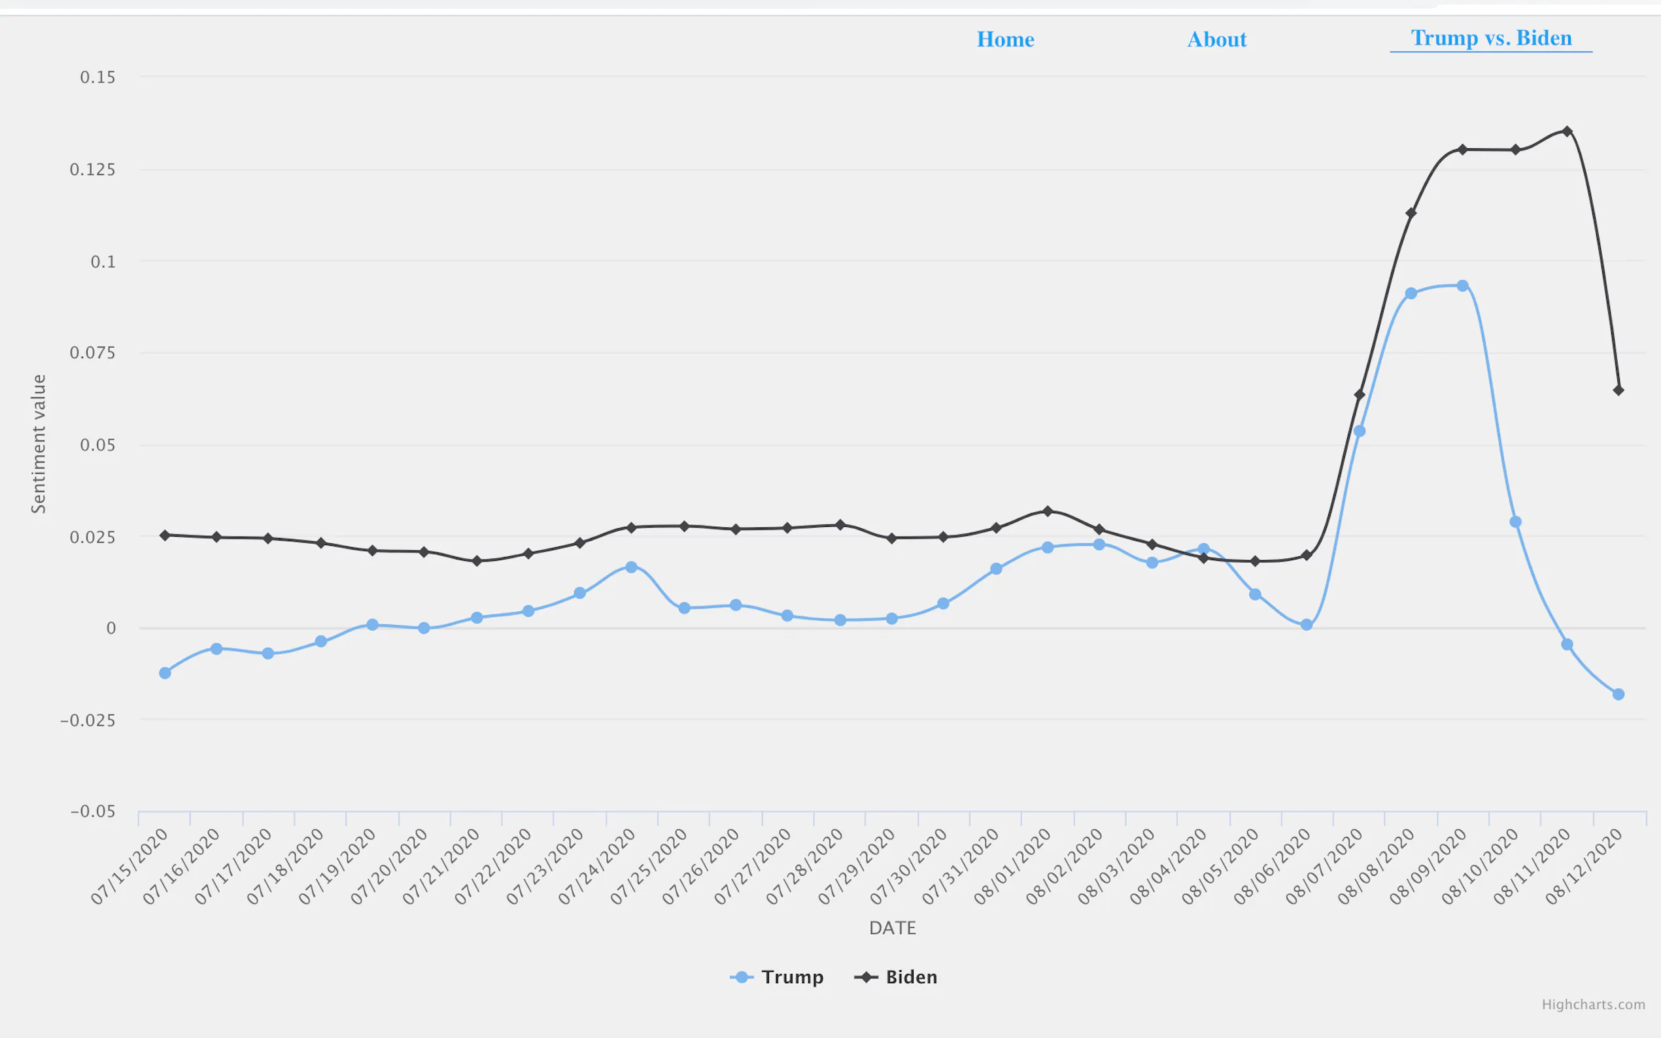Toggle Trump series in chart legend

tap(792, 976)
